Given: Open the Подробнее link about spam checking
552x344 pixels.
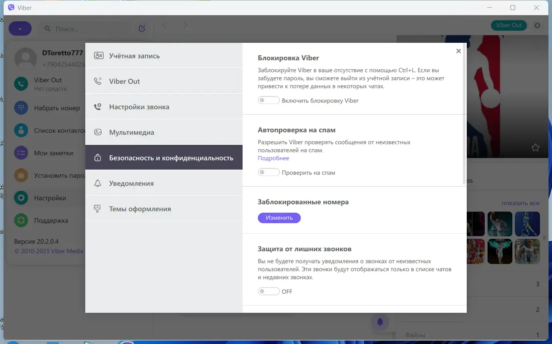Looking at the screenshot, I should [273, 158].
